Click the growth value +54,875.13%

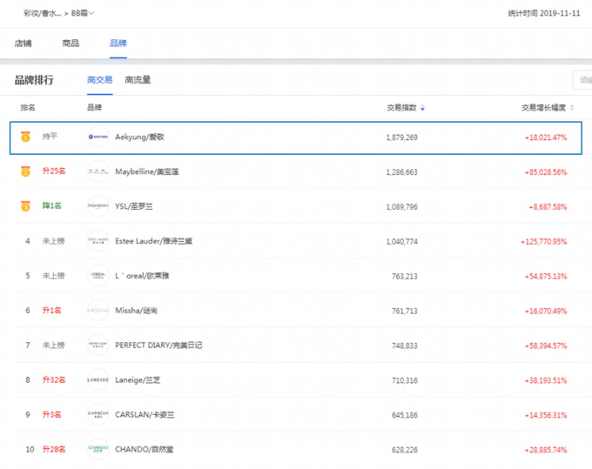coord(546,276)
